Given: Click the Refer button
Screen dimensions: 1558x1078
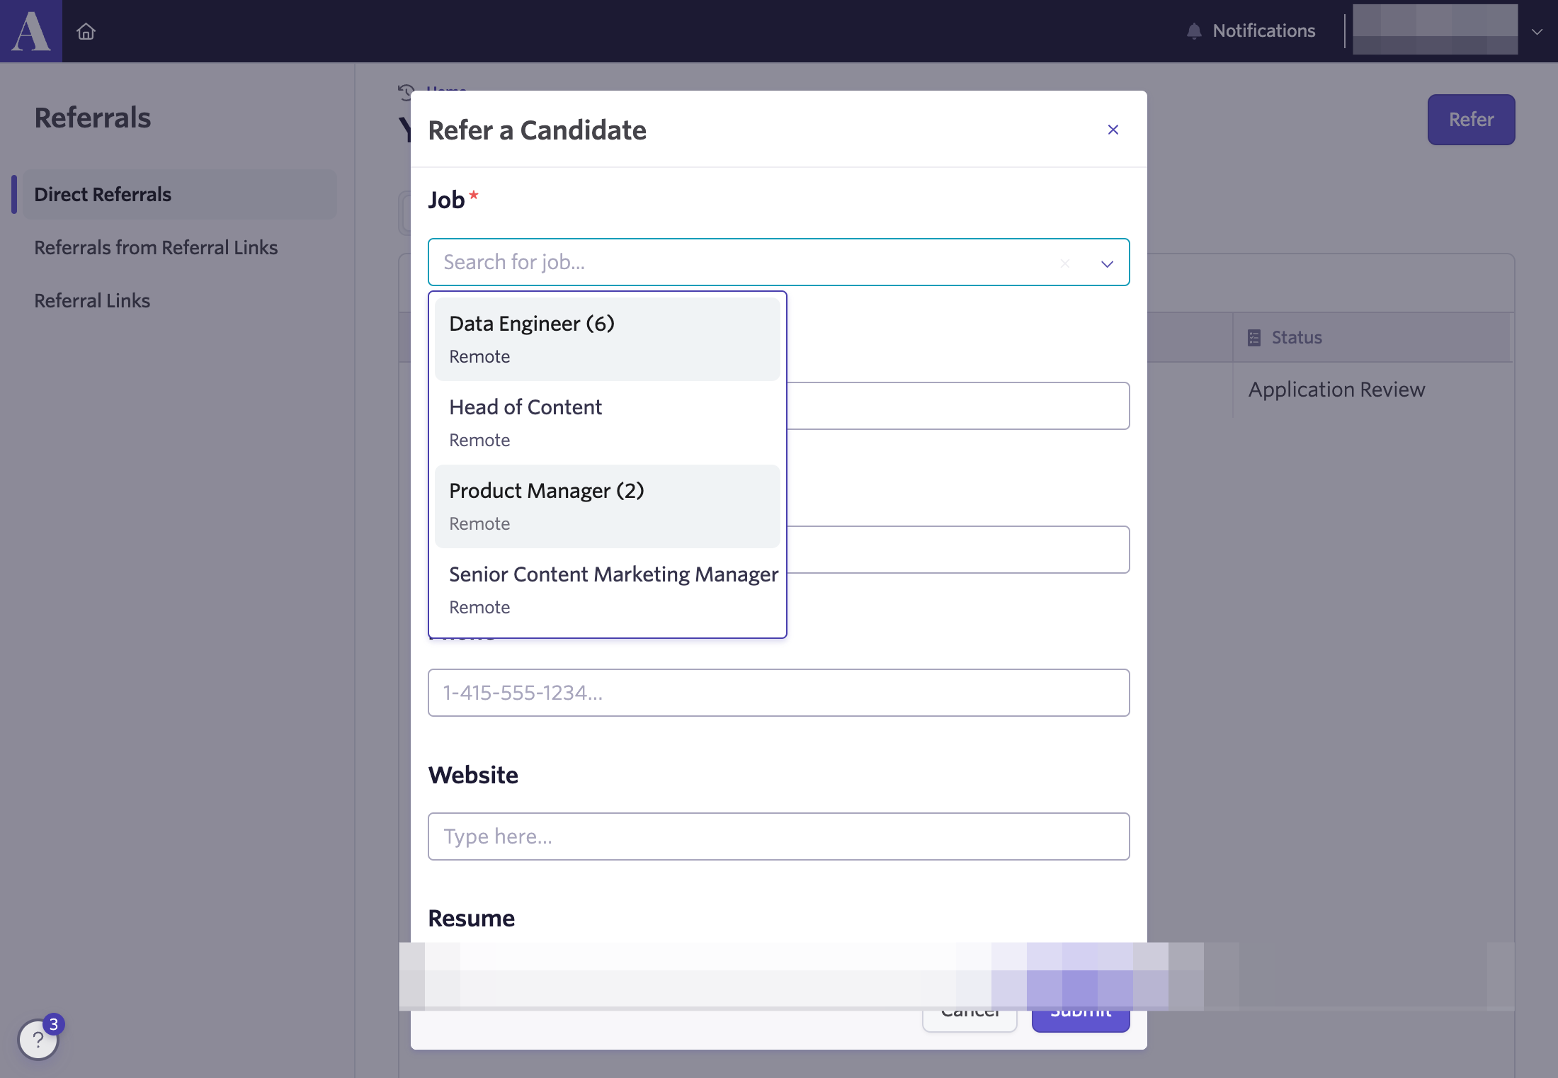Looking at the screenshot, I should pos(1471,120).
